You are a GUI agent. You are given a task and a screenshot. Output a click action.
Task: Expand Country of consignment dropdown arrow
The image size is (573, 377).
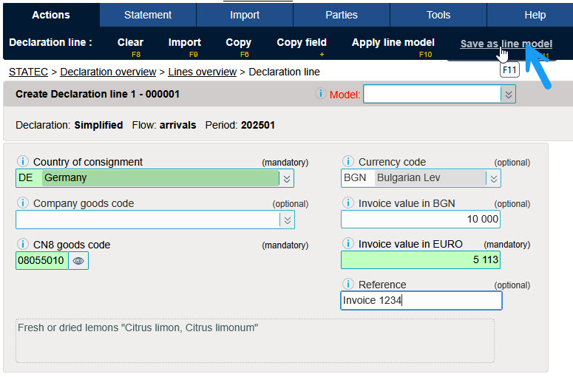pos(287,178)
